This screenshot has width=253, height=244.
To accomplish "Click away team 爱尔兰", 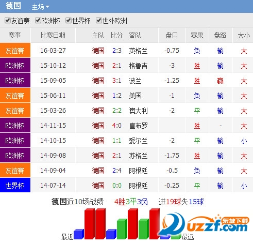I will click(138, 141).
